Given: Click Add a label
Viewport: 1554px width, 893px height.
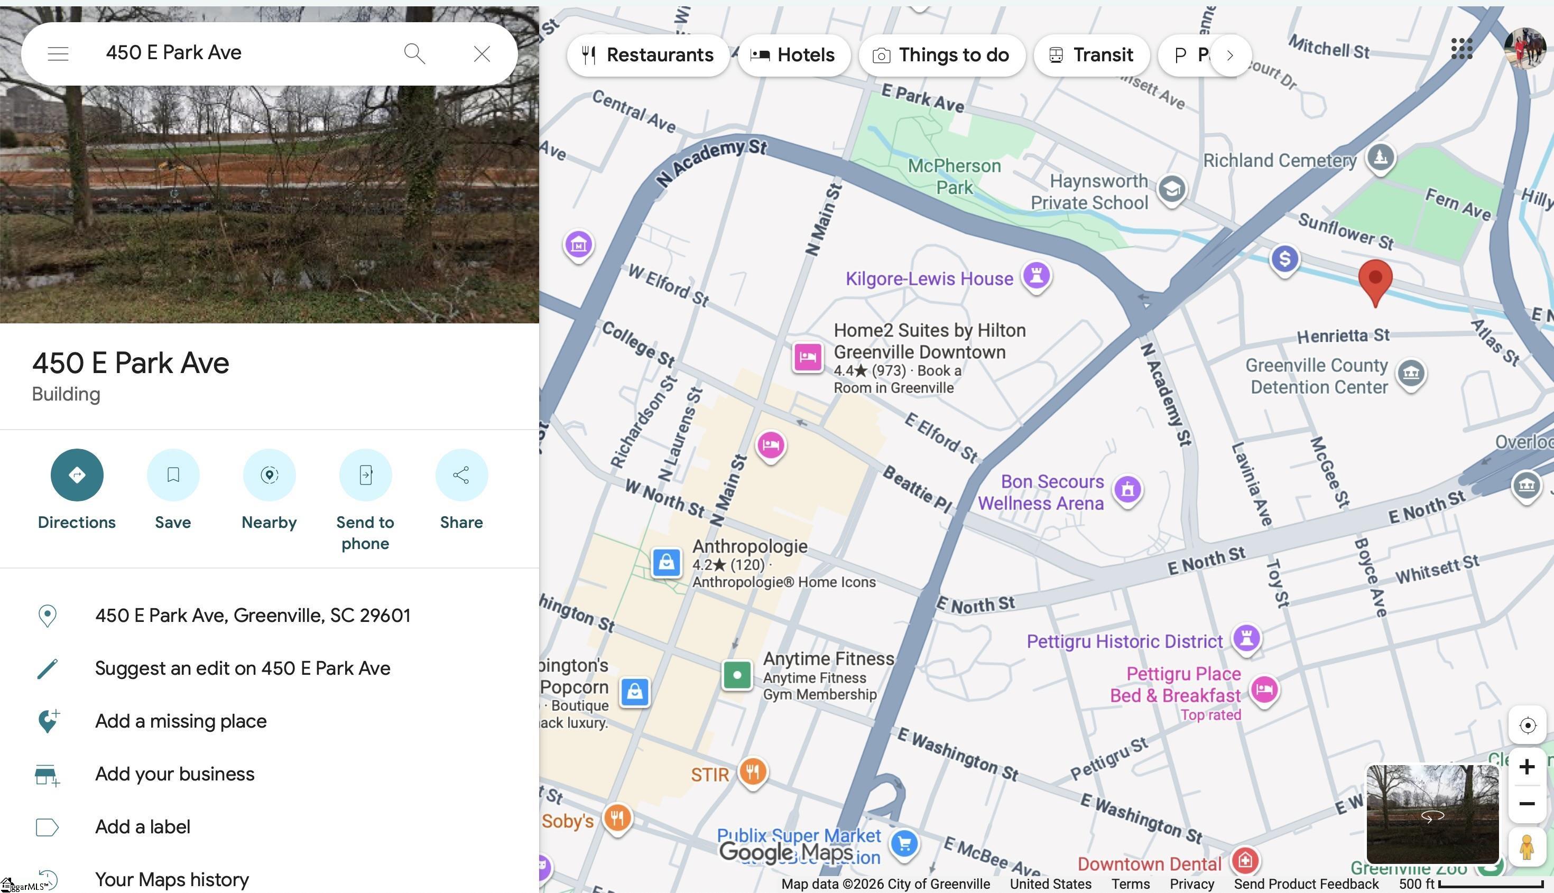Looking at the screenshot, I should coord(142,827).
